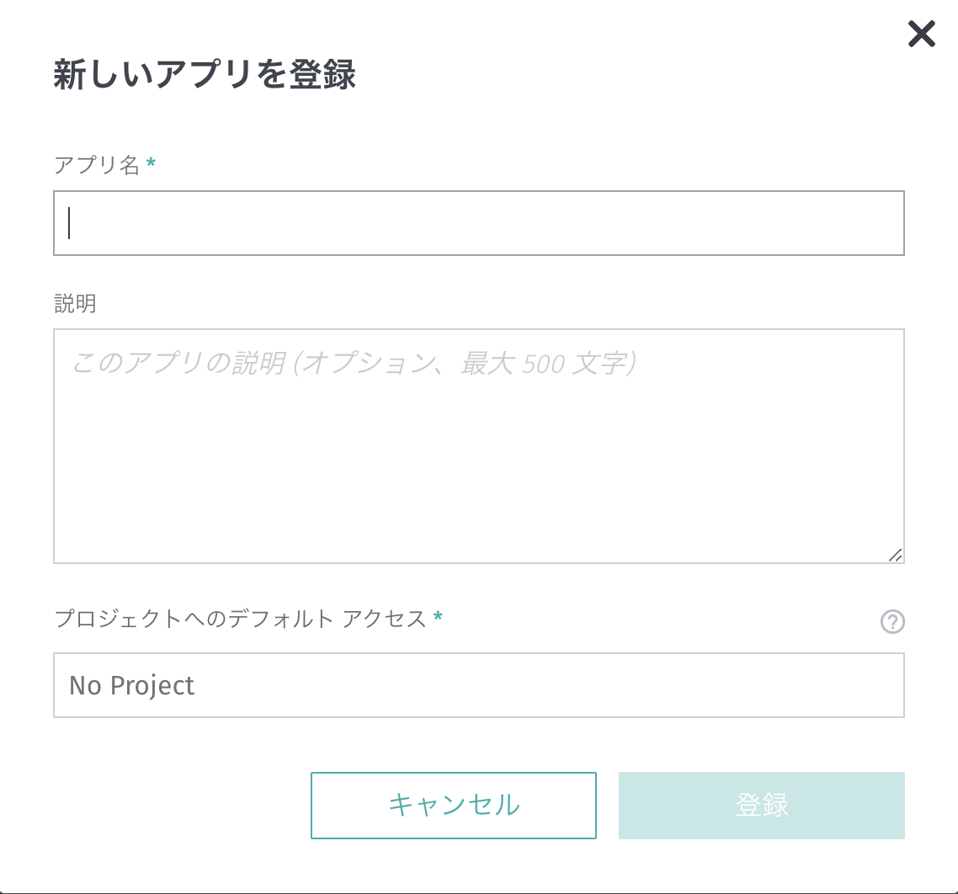Screen dimensions: 958x894
Task: Click the X to close the registration dialog
Action: tap(921, 35)
